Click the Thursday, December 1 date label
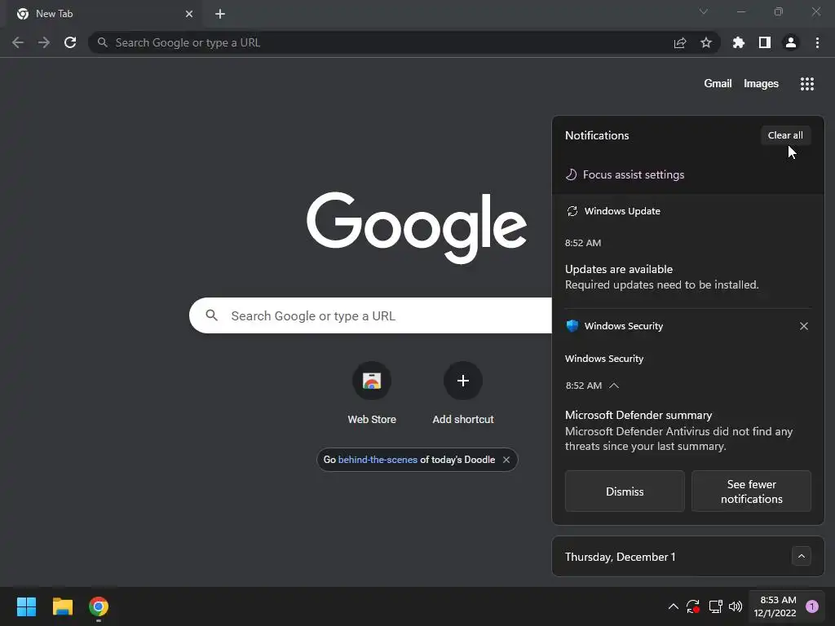This screenshot has width=835, height=626. click(x=620, y=557)
